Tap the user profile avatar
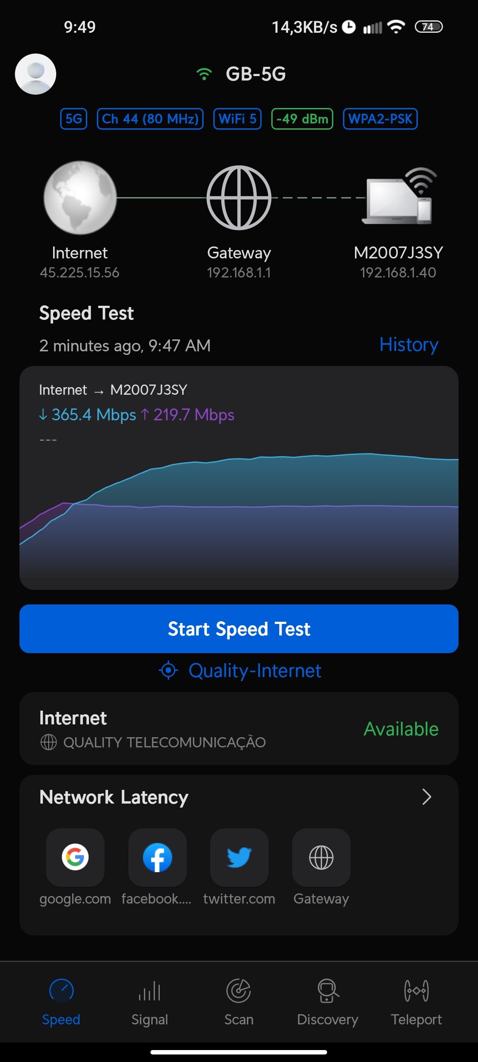This screenshot has height=1062, width=478. (35, 74)
